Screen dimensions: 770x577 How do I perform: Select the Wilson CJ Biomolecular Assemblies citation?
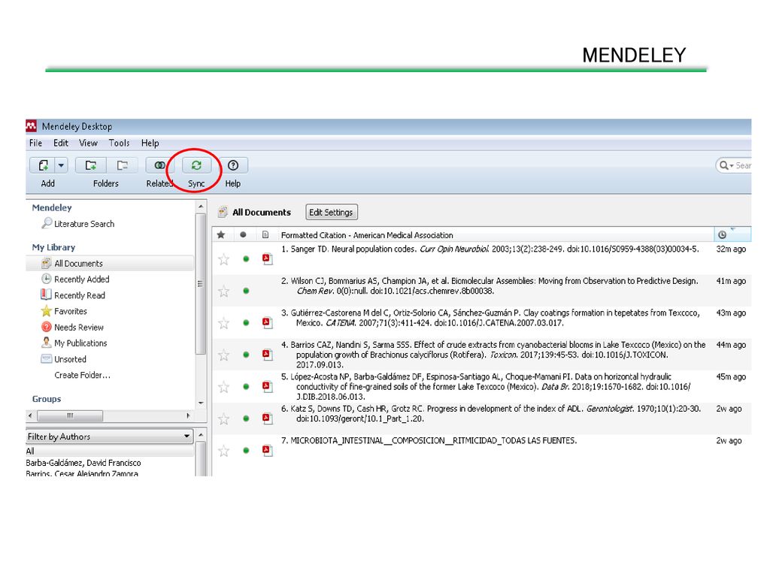point(490,286)
